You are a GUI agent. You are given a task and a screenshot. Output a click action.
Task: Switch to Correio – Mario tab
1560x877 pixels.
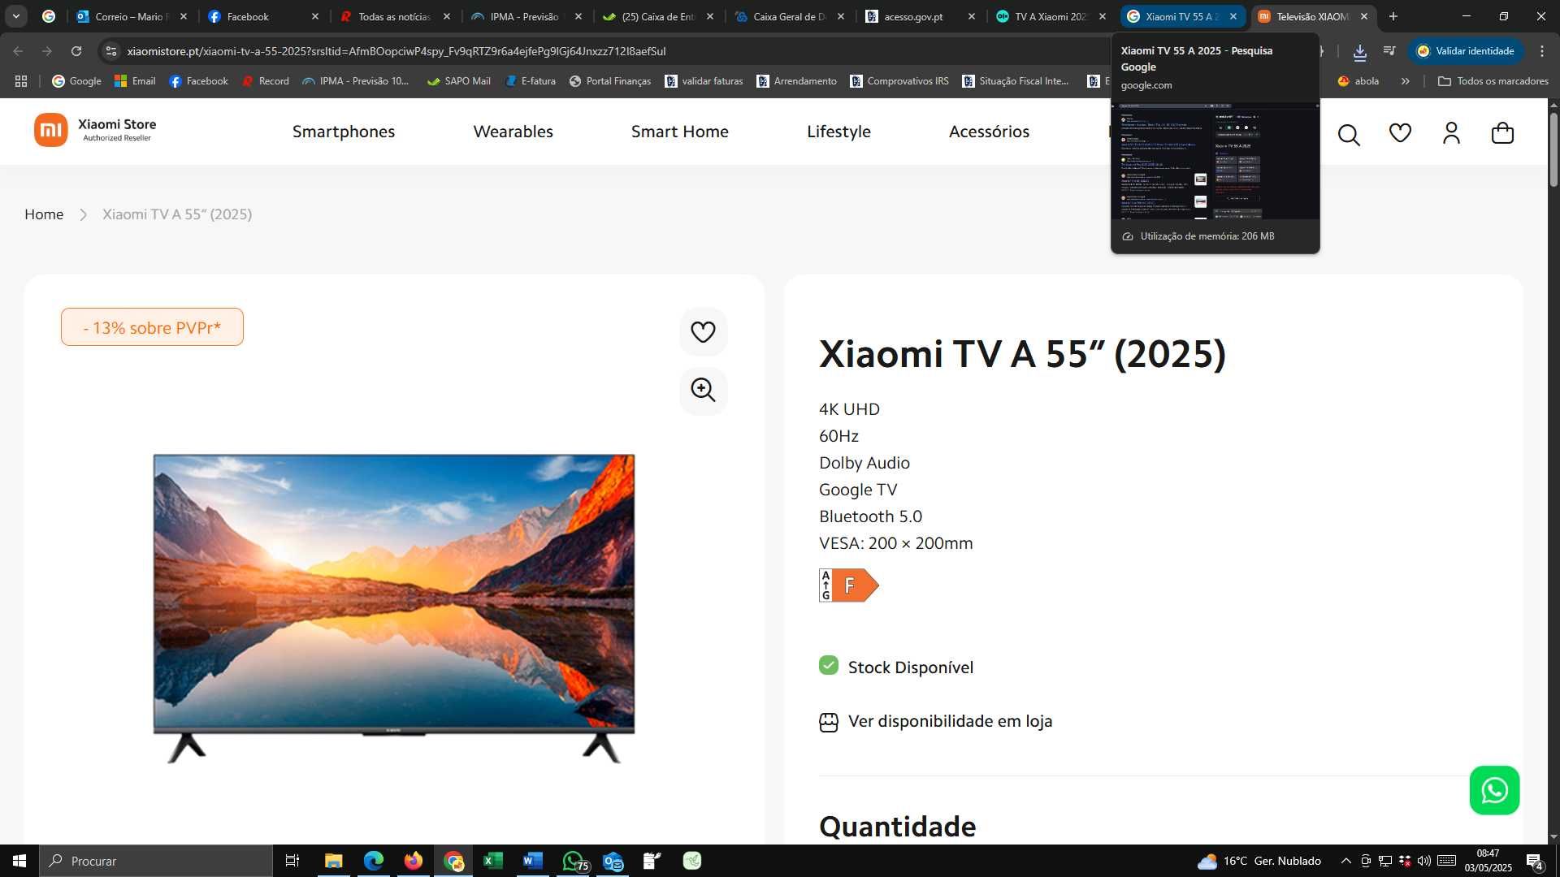130,16
